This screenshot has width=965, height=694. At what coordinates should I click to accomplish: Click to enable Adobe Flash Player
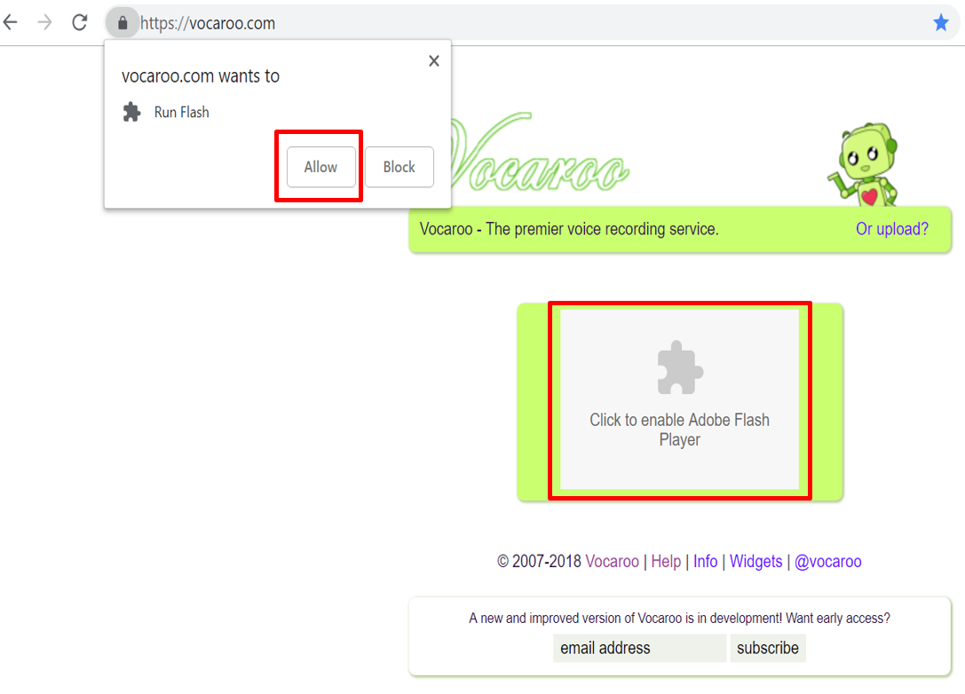[679, 401]
